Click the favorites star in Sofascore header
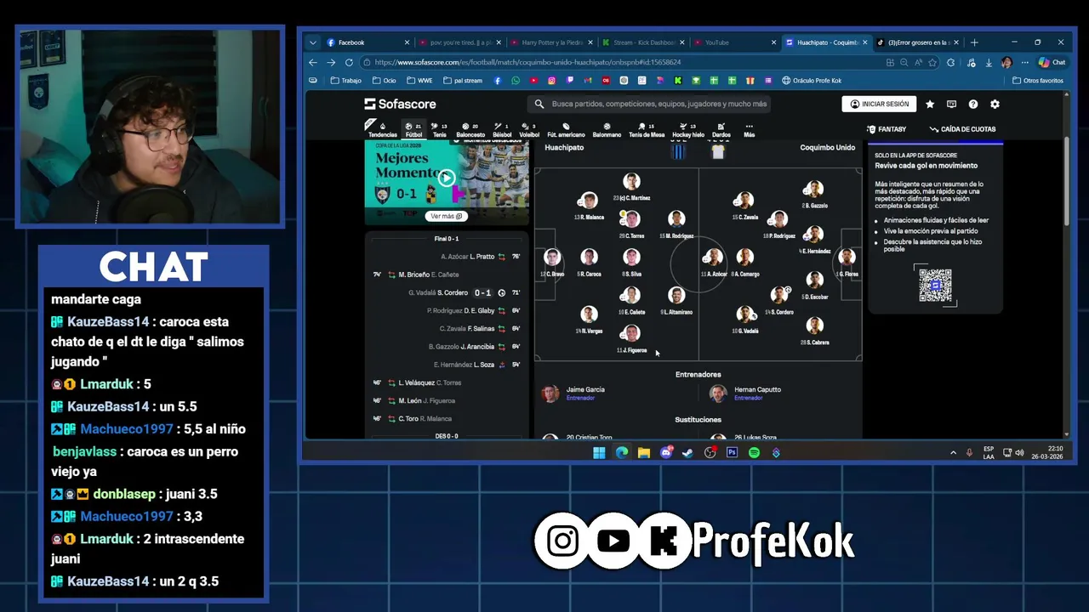The height and width of the screenshot is (612, 1089). [x=930, y=104]
